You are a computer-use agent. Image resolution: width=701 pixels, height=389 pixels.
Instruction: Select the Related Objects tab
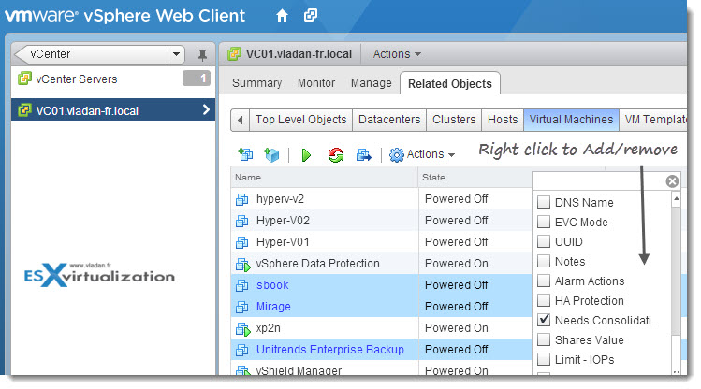[450, 84]
